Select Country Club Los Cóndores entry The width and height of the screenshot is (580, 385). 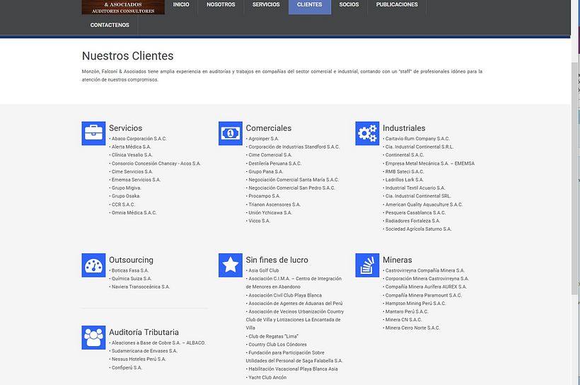277,345
